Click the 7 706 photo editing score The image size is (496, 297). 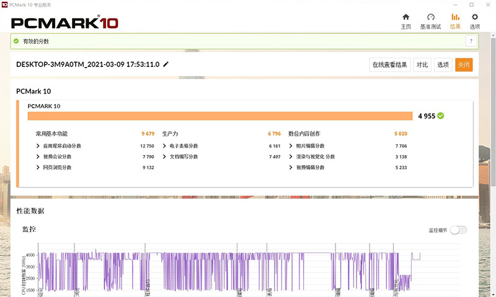tap(401, 146)
